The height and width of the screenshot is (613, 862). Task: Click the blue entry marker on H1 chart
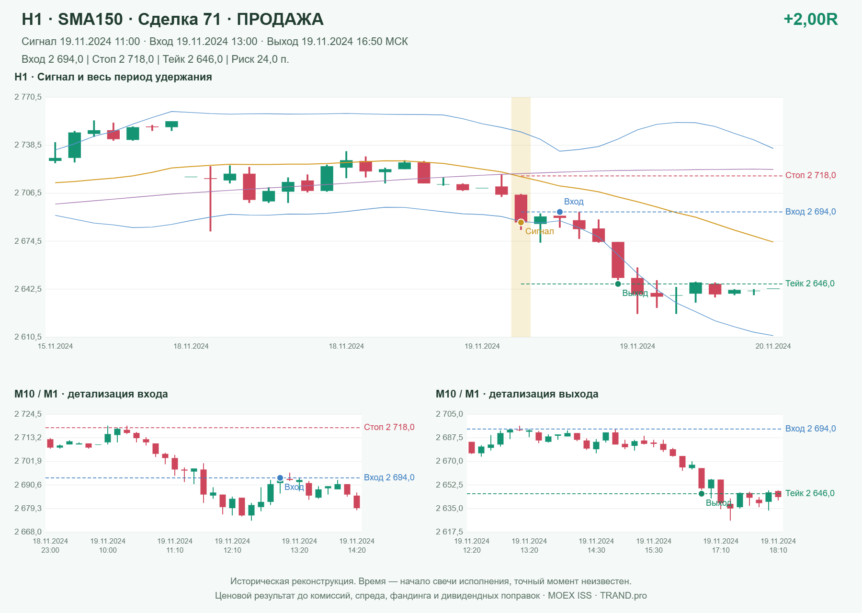pos(560,212)
